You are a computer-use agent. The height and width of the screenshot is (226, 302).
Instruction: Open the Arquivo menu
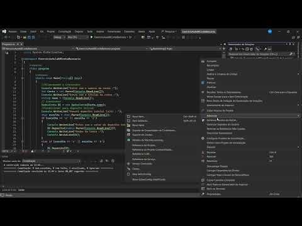pos(13,31)
